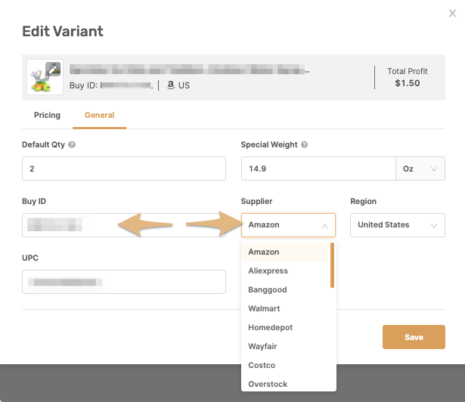
Task: Choose Walmart from supplier list
Action: pyautogui.click(x=286, y=308)
